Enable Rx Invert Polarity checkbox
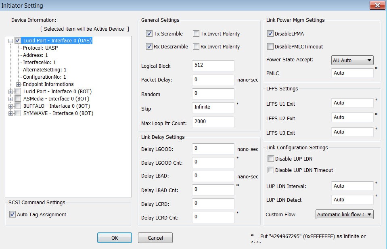 pyautogui.click(x=196, y=46)
